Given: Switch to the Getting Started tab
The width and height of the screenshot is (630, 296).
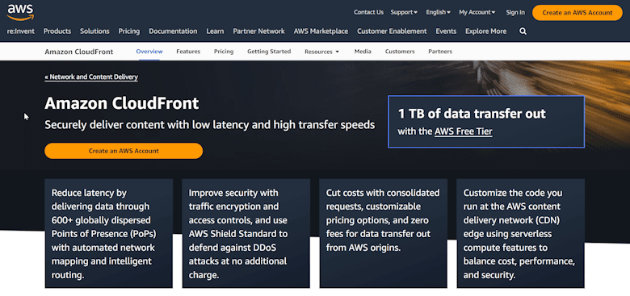Looking at the screenshot, I should point(269,52).
